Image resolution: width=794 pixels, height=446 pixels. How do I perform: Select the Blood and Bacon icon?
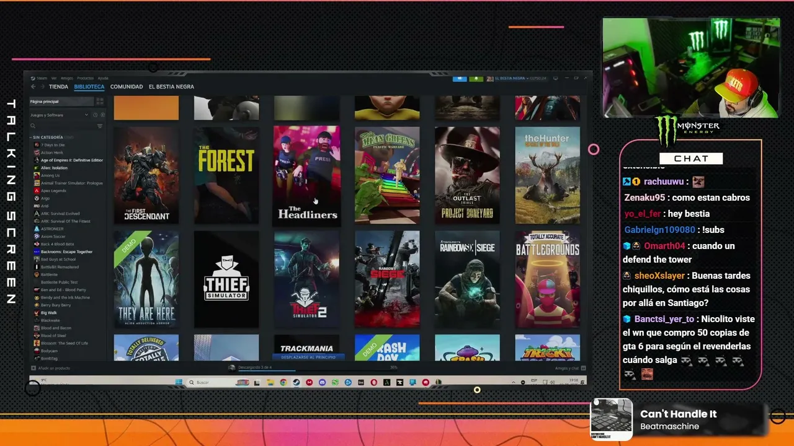pyautogui.click(x=37, y=328)
